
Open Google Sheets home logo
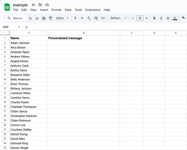(7, 7)
